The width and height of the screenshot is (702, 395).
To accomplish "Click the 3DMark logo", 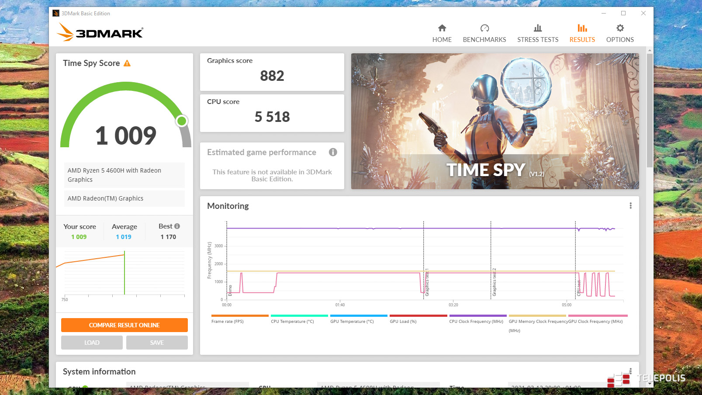I will tap(100, 32).
